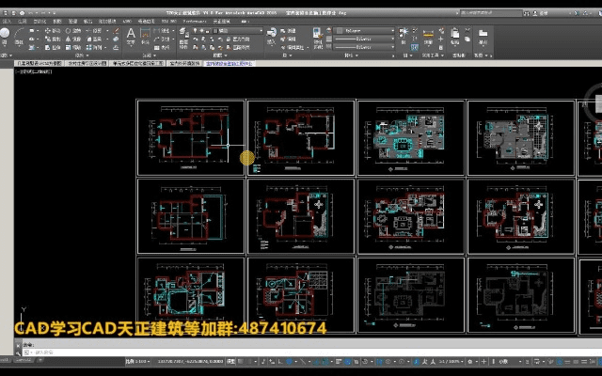Screen dimensions: 602x376
Task: Select the Polyline tool in ribbon
Action: (21, 36)
